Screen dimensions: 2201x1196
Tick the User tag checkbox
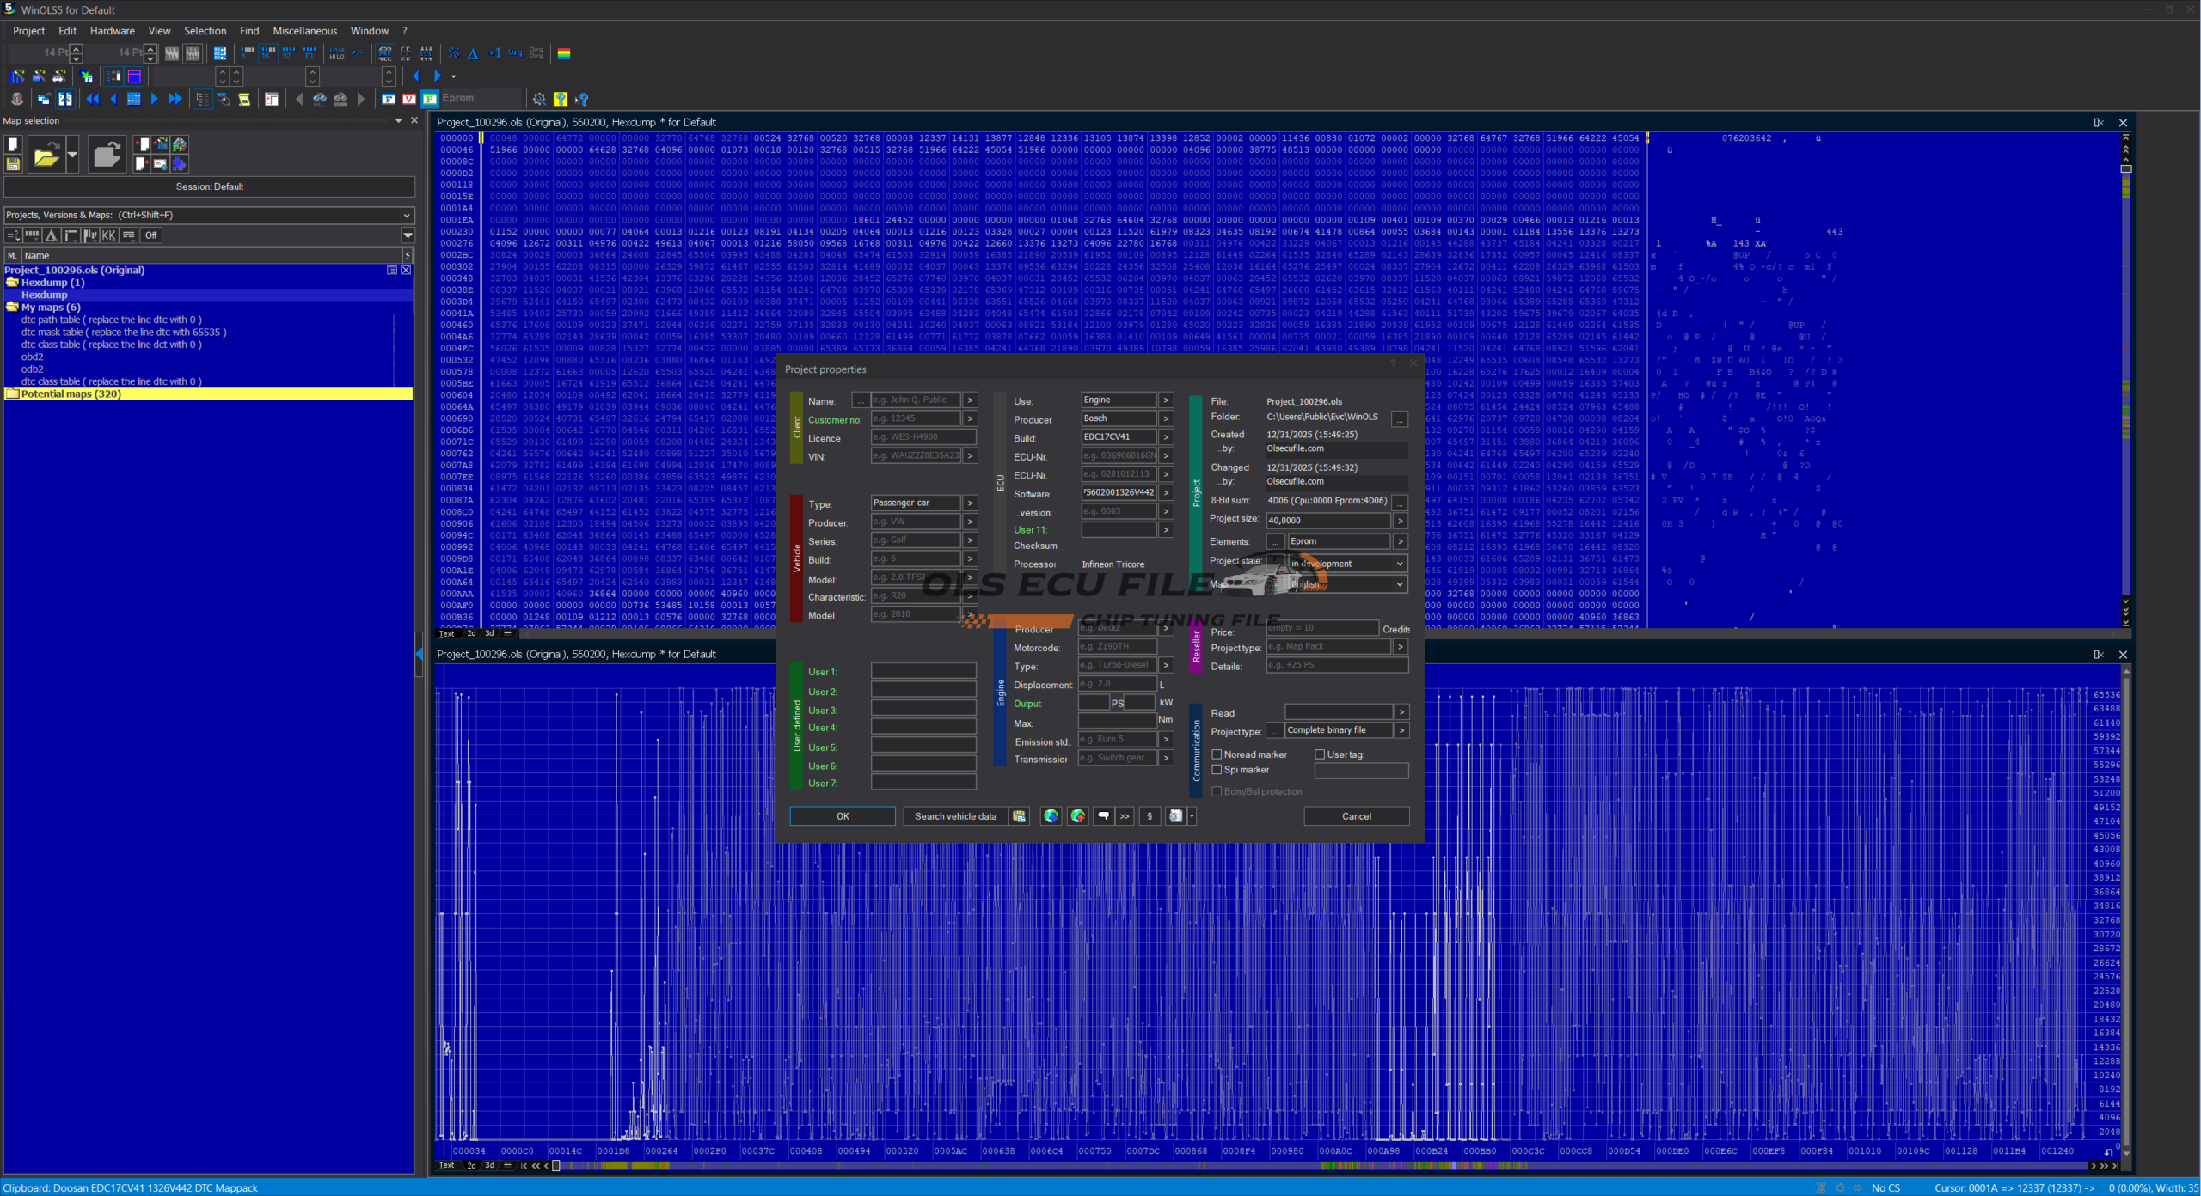click(1320, 754)
